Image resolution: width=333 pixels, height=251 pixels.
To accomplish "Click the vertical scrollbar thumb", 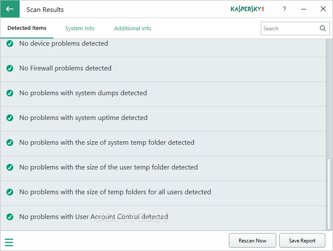I will click(329, 194).
